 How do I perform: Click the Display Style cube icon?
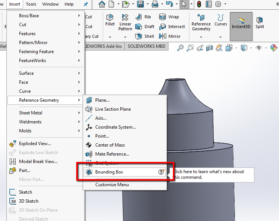(244, 48)
